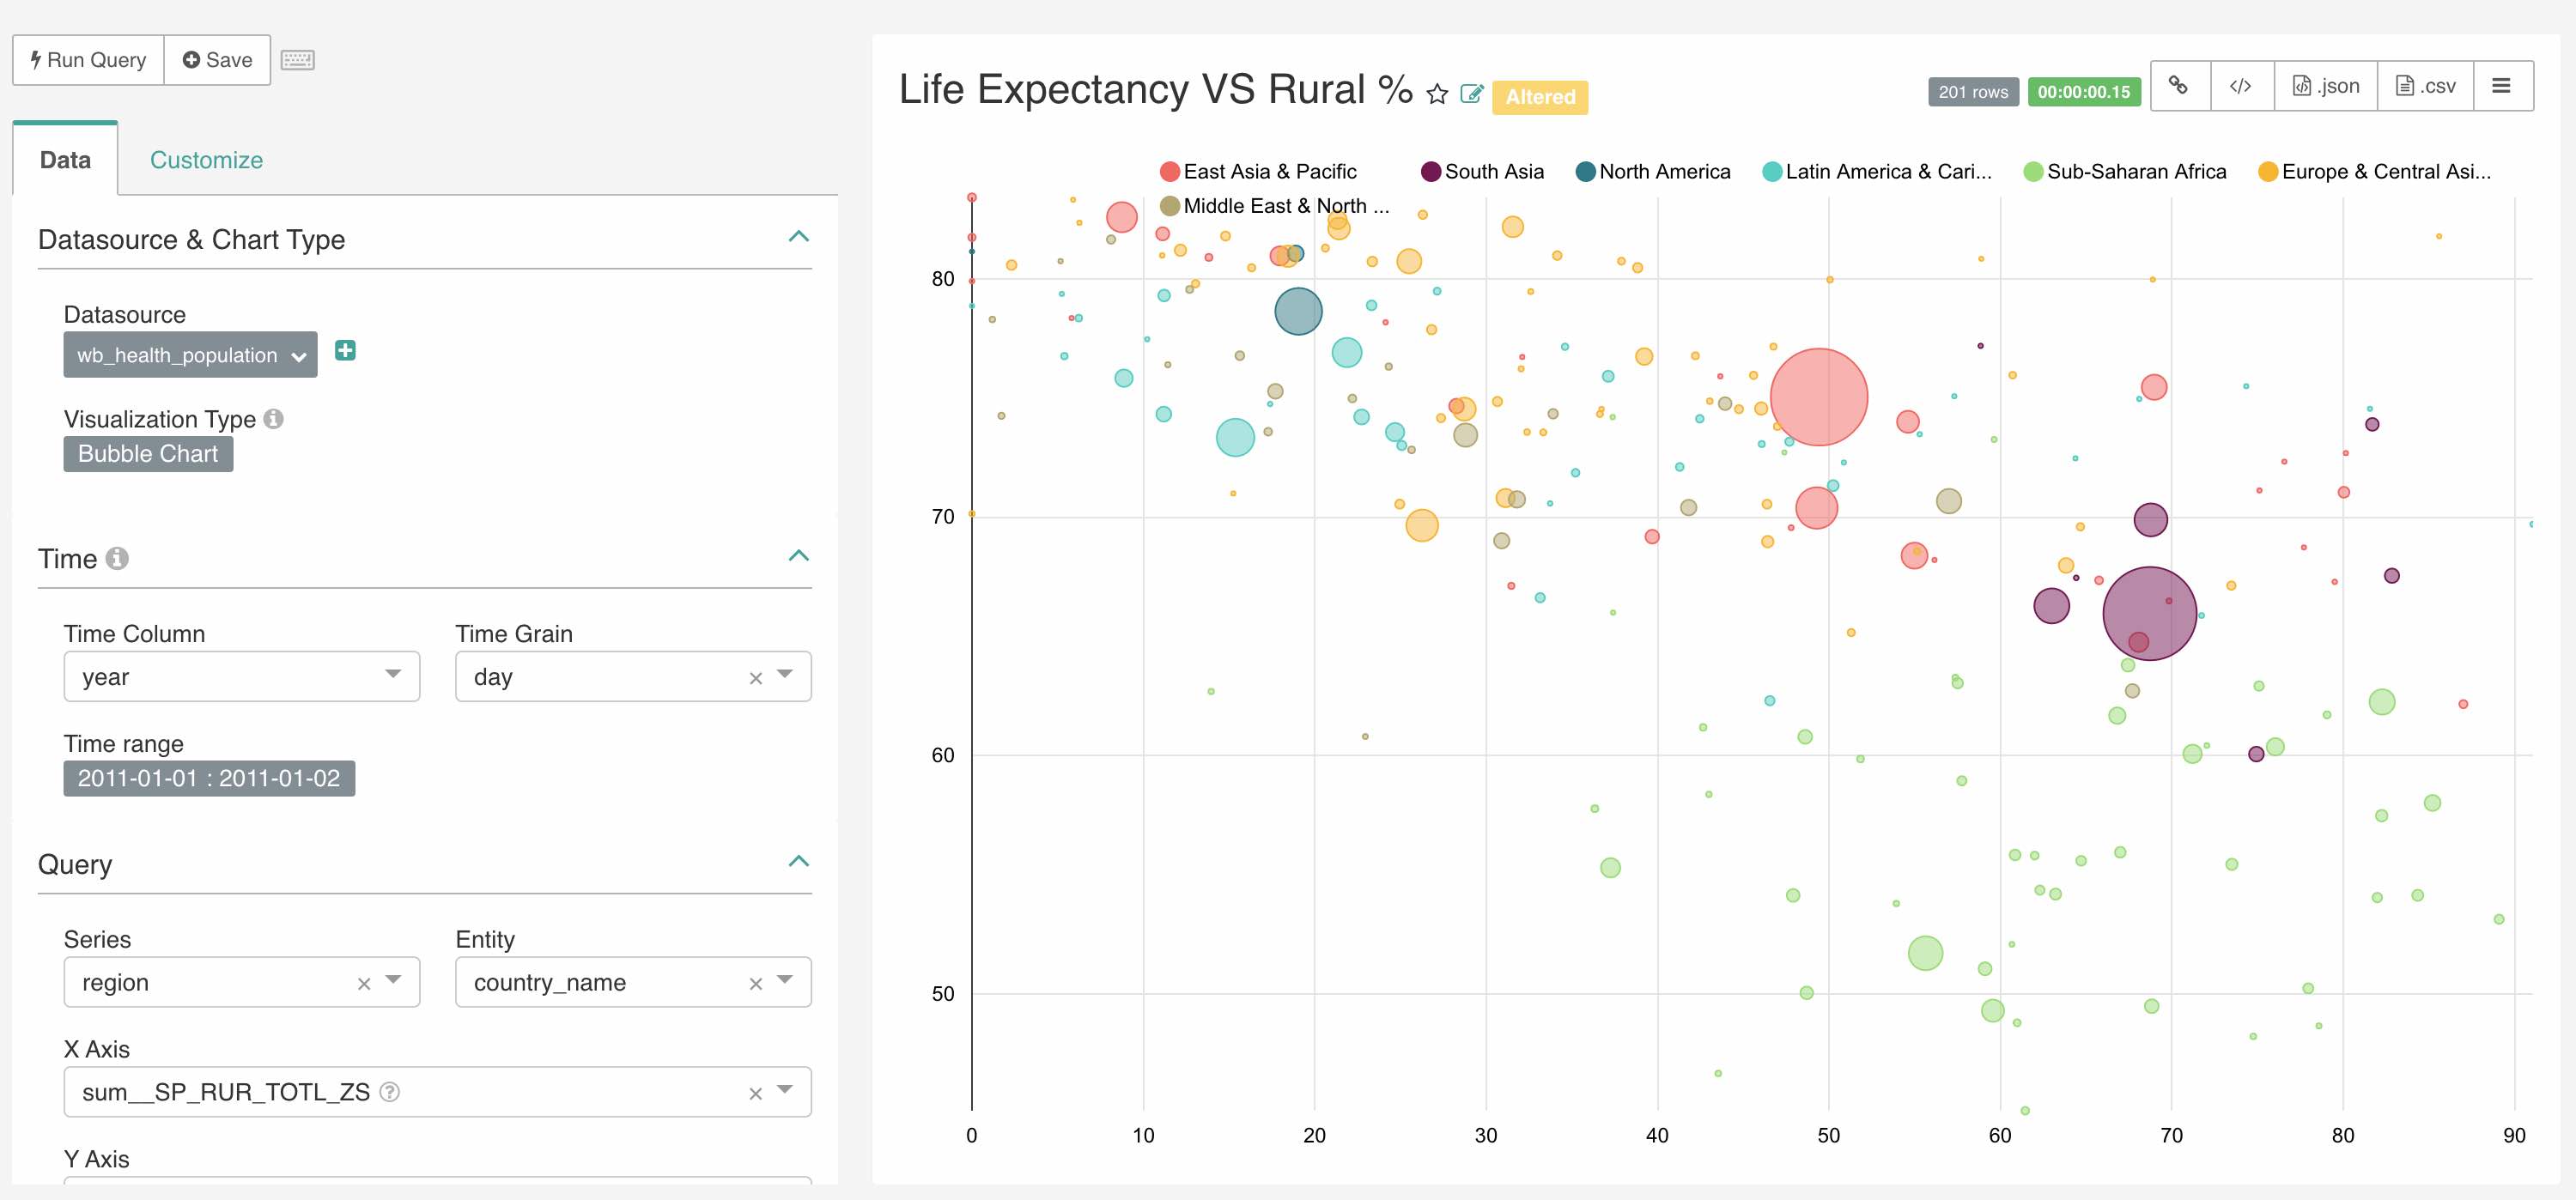Clear the Entity country_name selection

click(755, 984)
